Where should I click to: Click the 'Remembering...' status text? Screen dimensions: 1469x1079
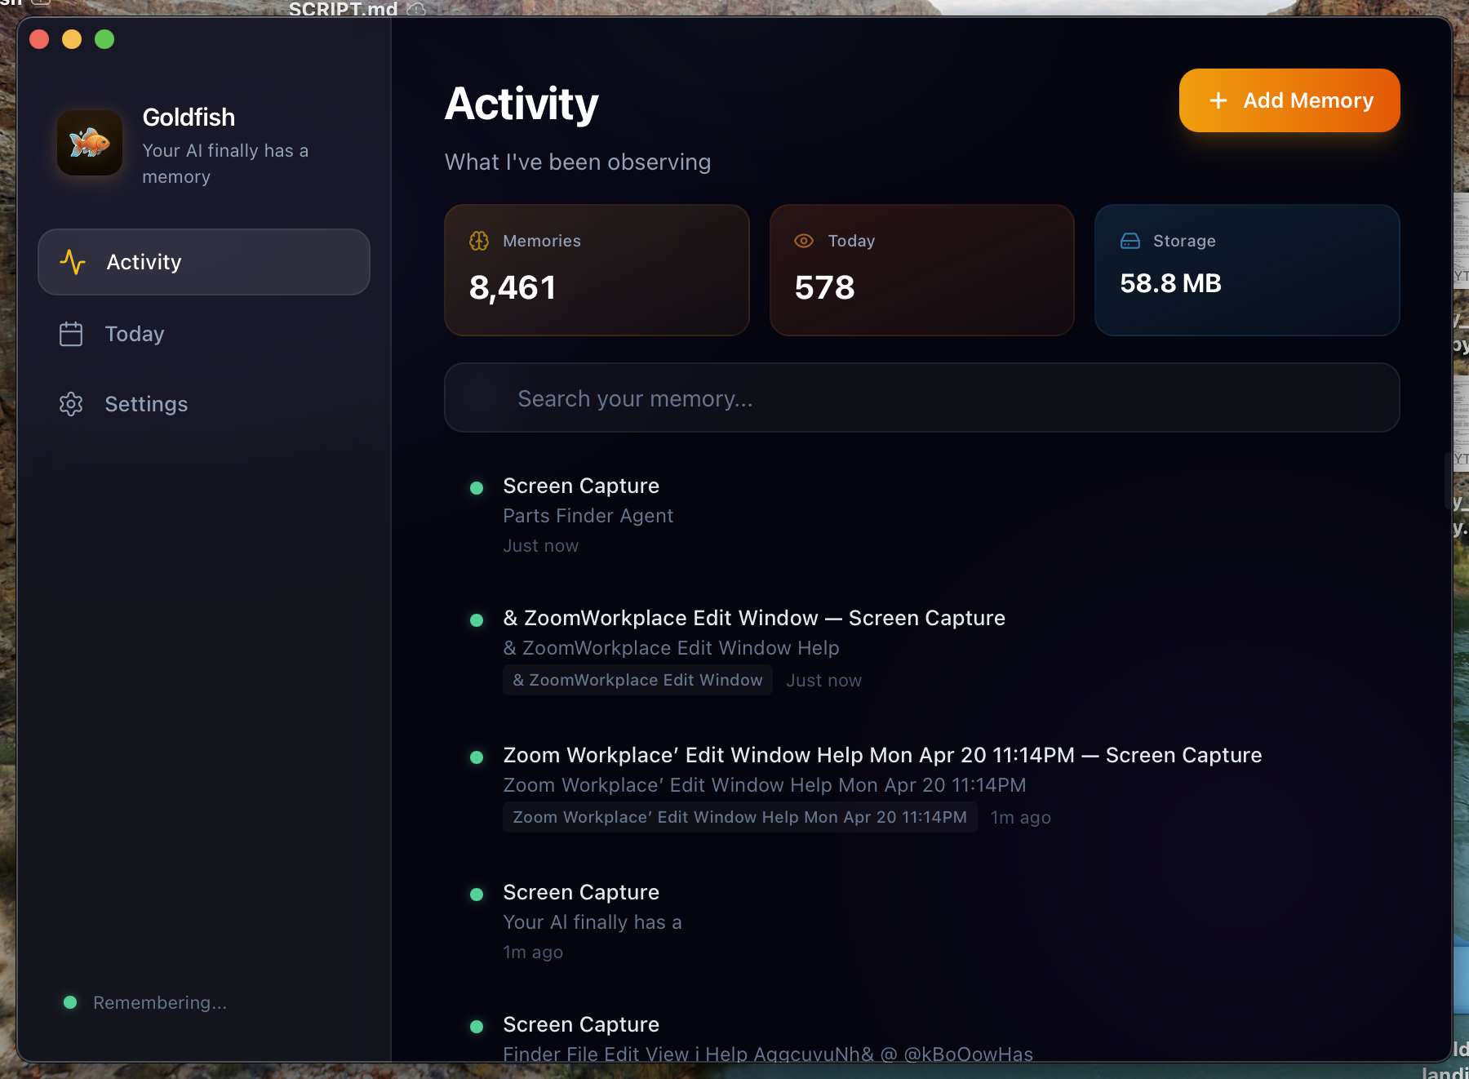pos(160,1002)
